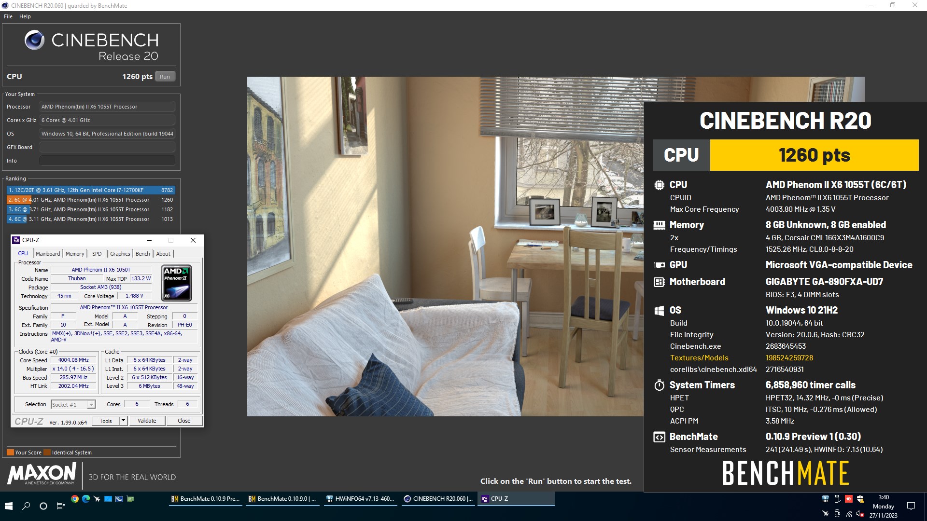Click the Motherboard icon in BenchMate panel
This screenshot has width=927, height=521.
click(x=659, y=282)
